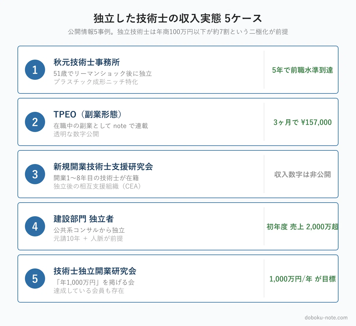Click the number 4 circle badge
356x326 pixels.
click(x=35, y=226)
